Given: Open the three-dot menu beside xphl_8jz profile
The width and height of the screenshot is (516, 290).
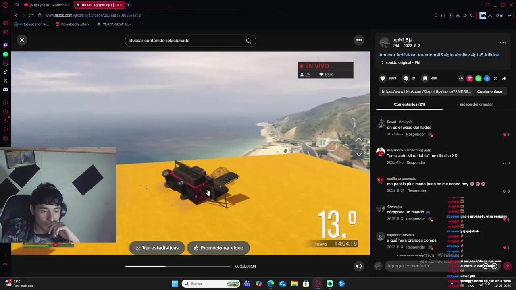Looking at the screenshot, I should (x=503, y=42).
